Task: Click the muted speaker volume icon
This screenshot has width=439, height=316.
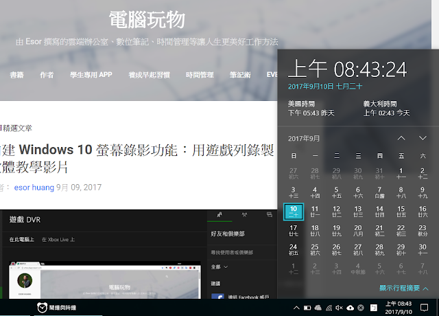Action: (x=339, y=308)
